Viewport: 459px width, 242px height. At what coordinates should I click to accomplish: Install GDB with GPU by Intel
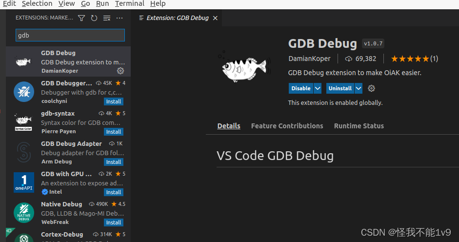[114, 192]
